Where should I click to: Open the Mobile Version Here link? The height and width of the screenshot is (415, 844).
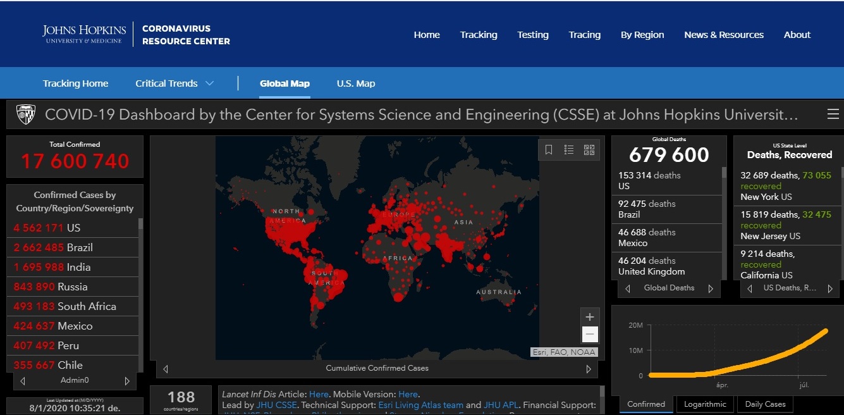[408, 394]
